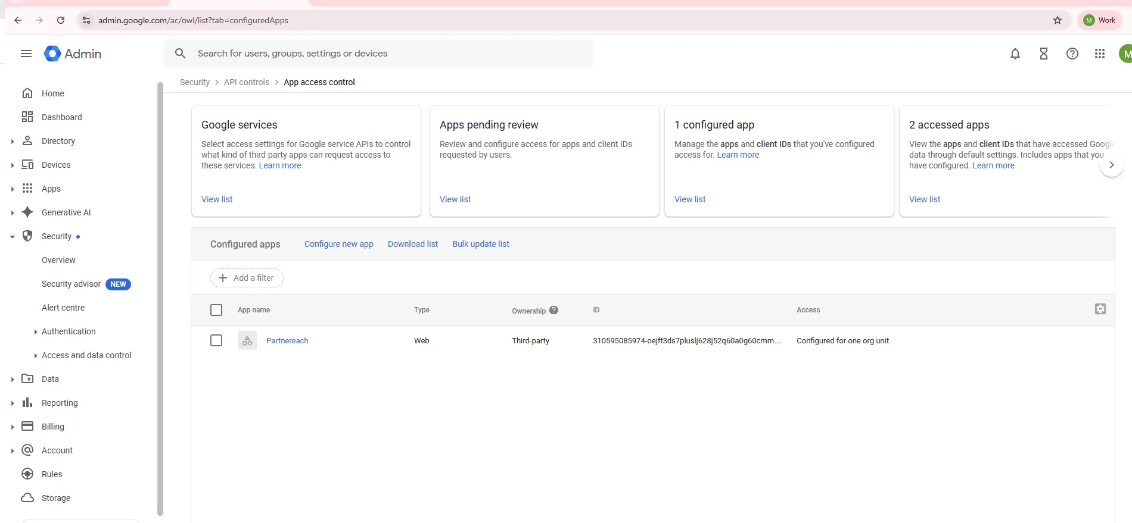Collapse the Security menu
This screenshot has height=523, width=1132.
coord(13,236)
